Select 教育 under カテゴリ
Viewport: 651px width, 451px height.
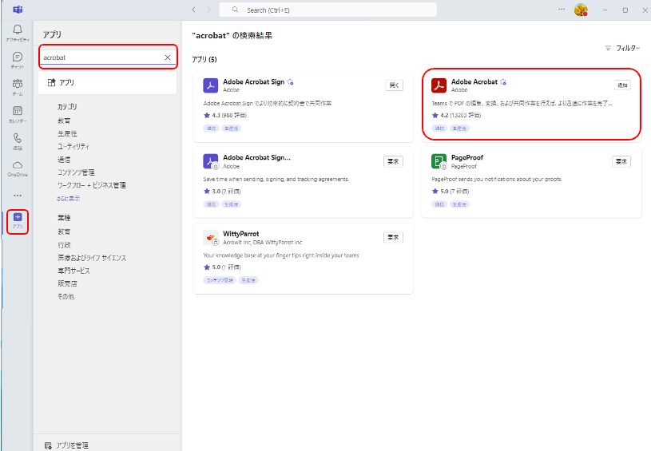pyautogui.click(x=64, y=121)
